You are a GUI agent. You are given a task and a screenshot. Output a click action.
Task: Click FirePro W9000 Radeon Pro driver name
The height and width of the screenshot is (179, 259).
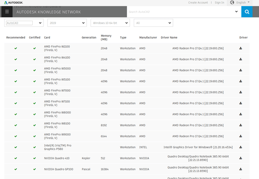coord(198,136)
